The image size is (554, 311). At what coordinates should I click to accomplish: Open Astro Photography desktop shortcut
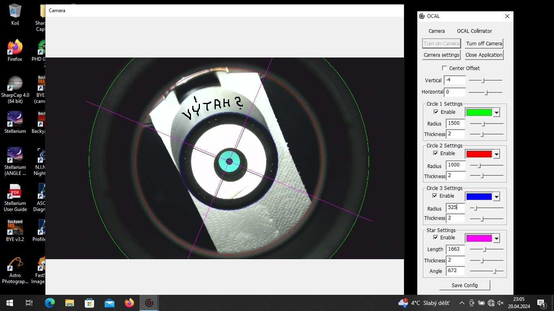[15, 270]
